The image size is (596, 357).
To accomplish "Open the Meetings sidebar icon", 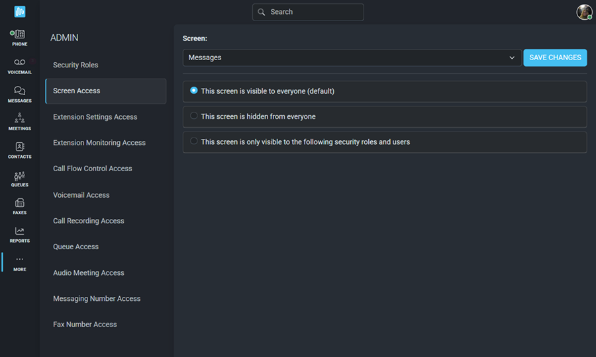I will [x=19, y=118].
